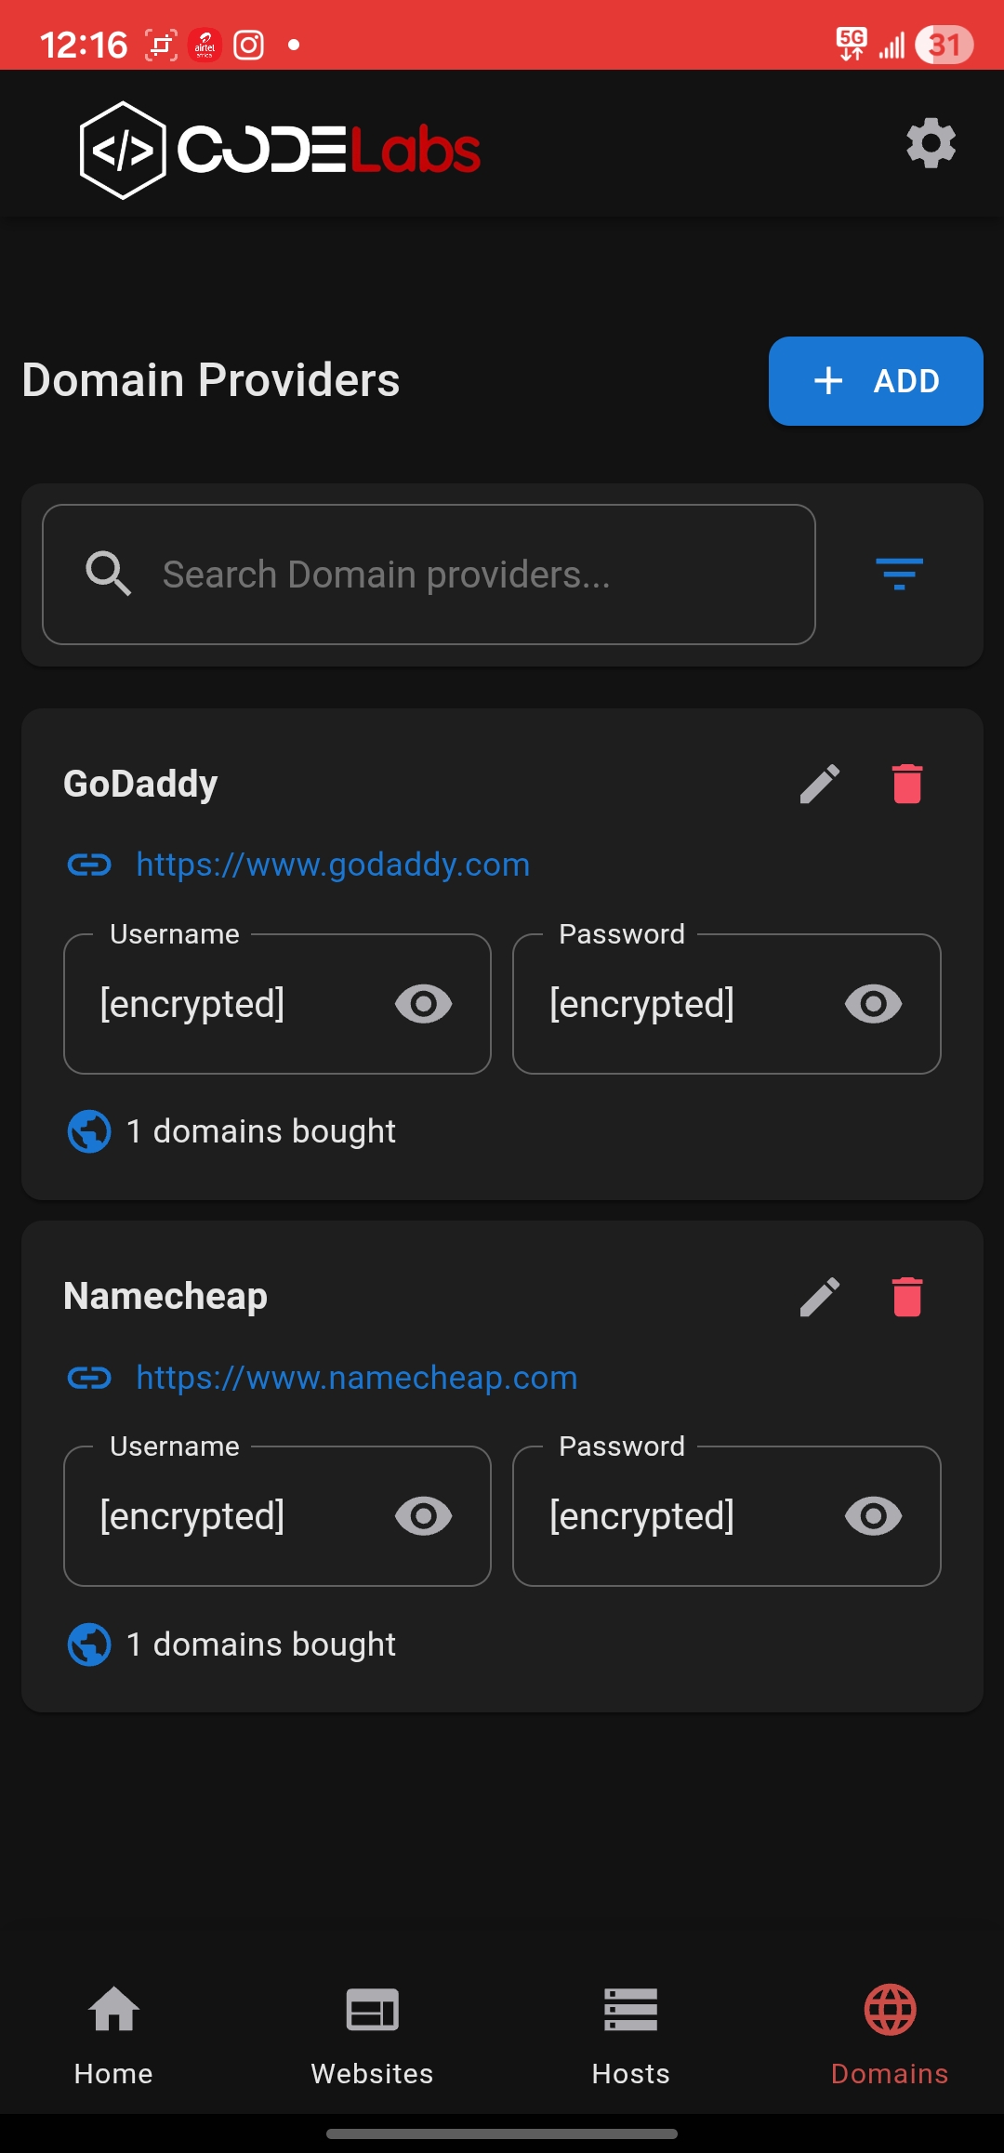Screen dimensions: 1004x2153
Task: Delete the GoDaddy provider entry
Action: point(906,783)
